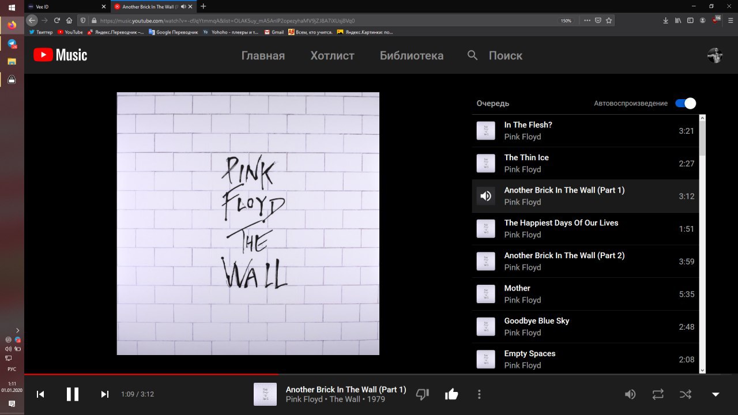Viewport: 738px width, 415px height.
Task: Play In The Flesh? from the queue
Action: pyautogui.click(x=585, y=131)
